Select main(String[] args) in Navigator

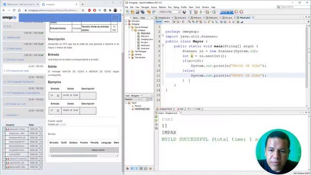coord(142,109)
